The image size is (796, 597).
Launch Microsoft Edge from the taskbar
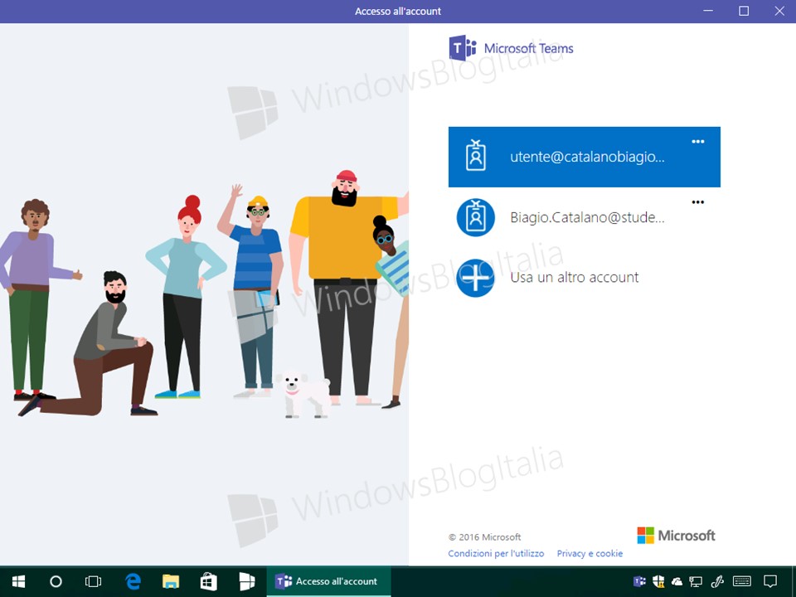coord(133,581)
